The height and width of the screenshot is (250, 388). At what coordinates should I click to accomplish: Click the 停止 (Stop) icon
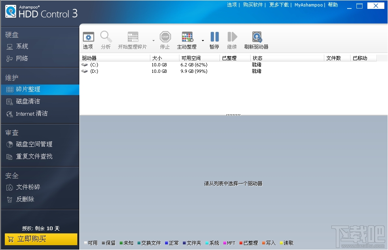[x=165, y=37]
